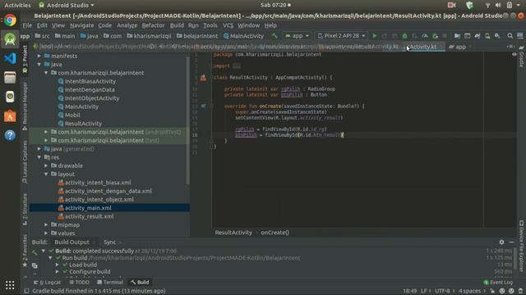Click the Sync Project with Gradle Files icon
This screenshot has height=295, width=526.
click(478, 36)
